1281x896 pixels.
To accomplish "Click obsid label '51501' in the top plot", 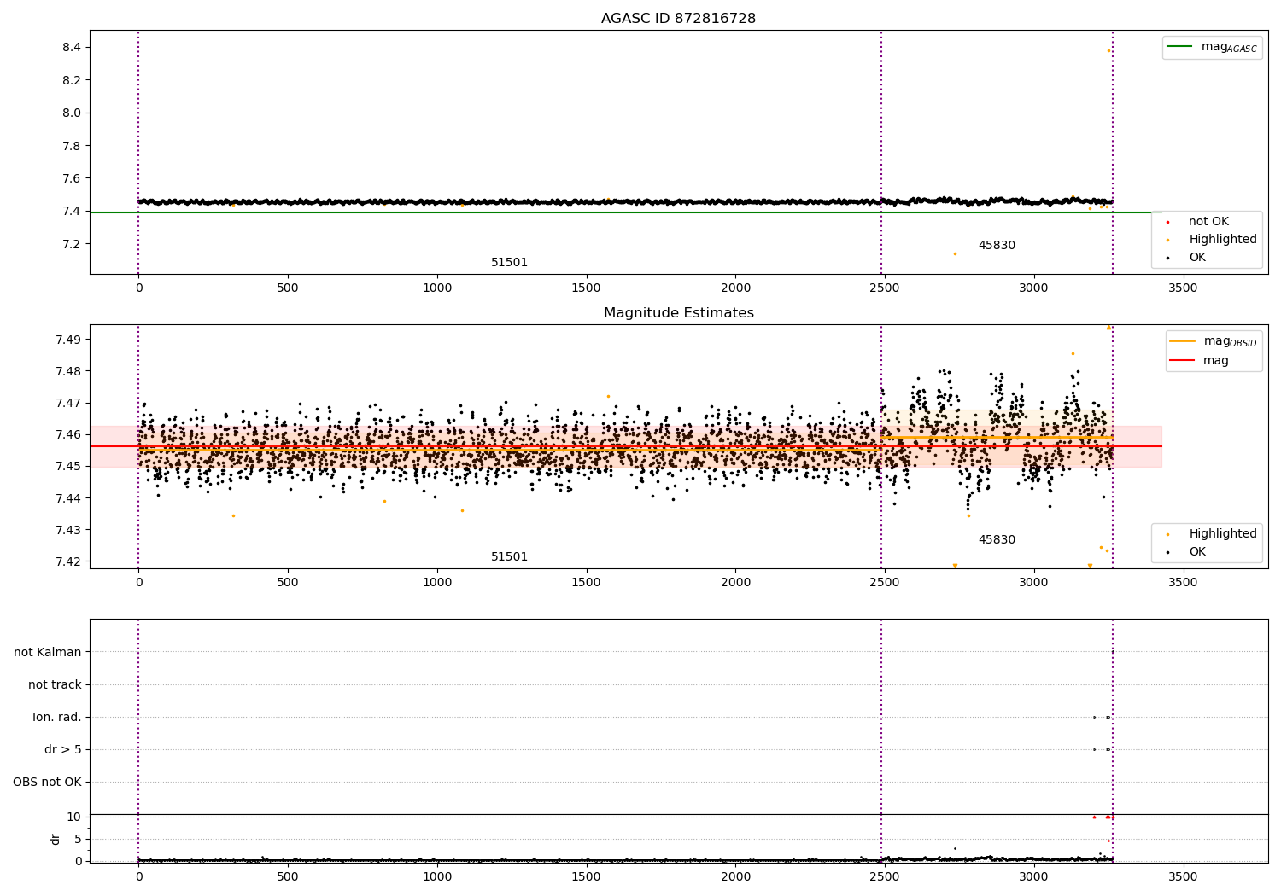I will pyautogui.click(x=509, y=262).
